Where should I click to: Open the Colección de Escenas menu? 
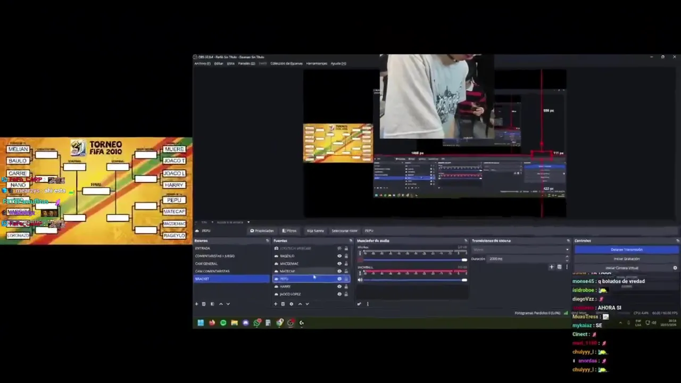point(286,63)
